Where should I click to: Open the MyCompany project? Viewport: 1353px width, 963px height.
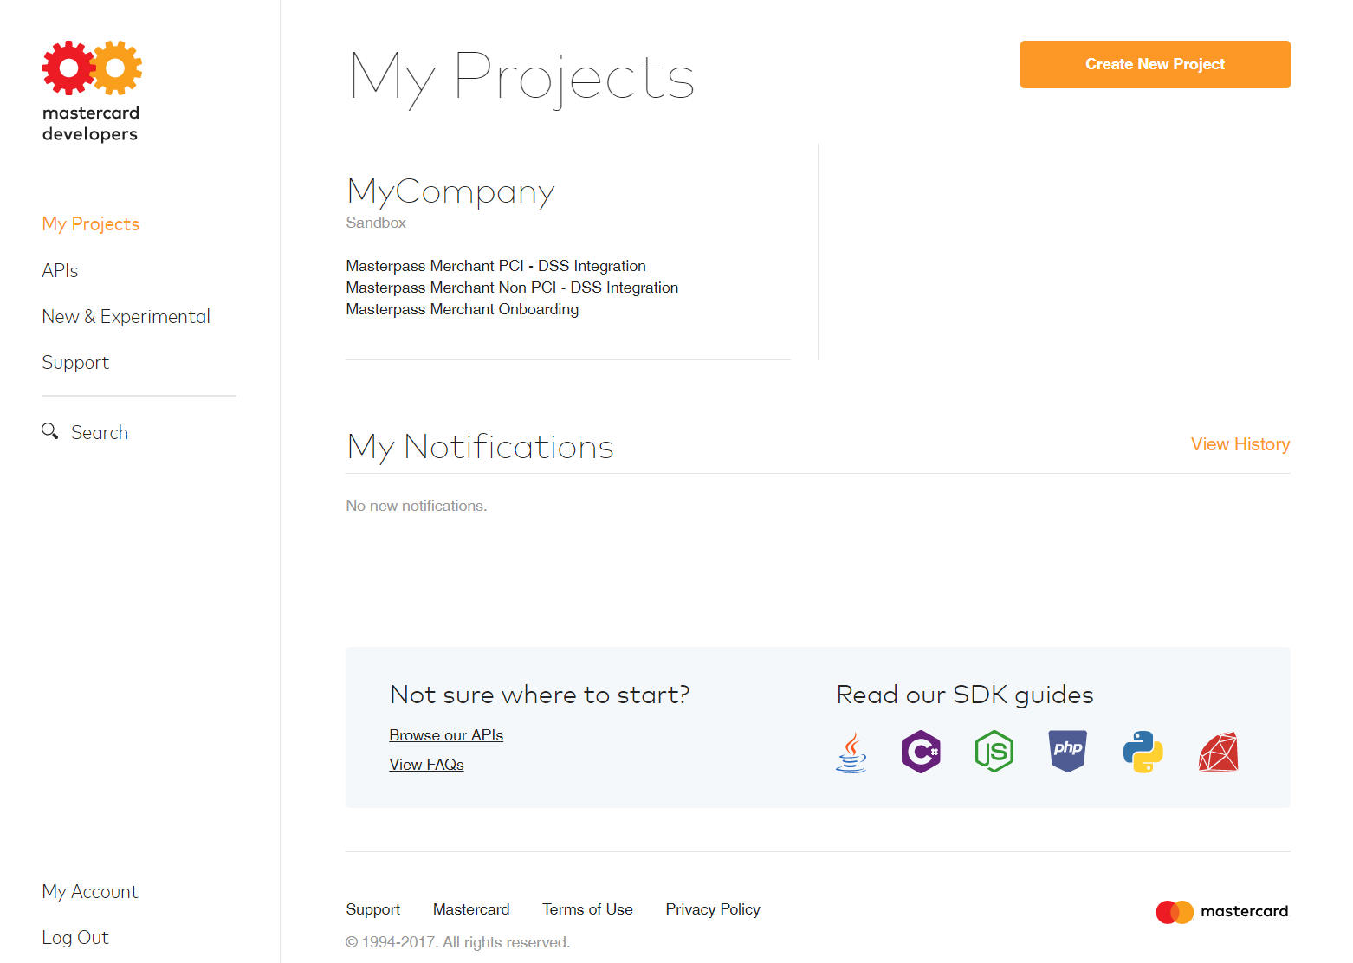click(450, 192)
